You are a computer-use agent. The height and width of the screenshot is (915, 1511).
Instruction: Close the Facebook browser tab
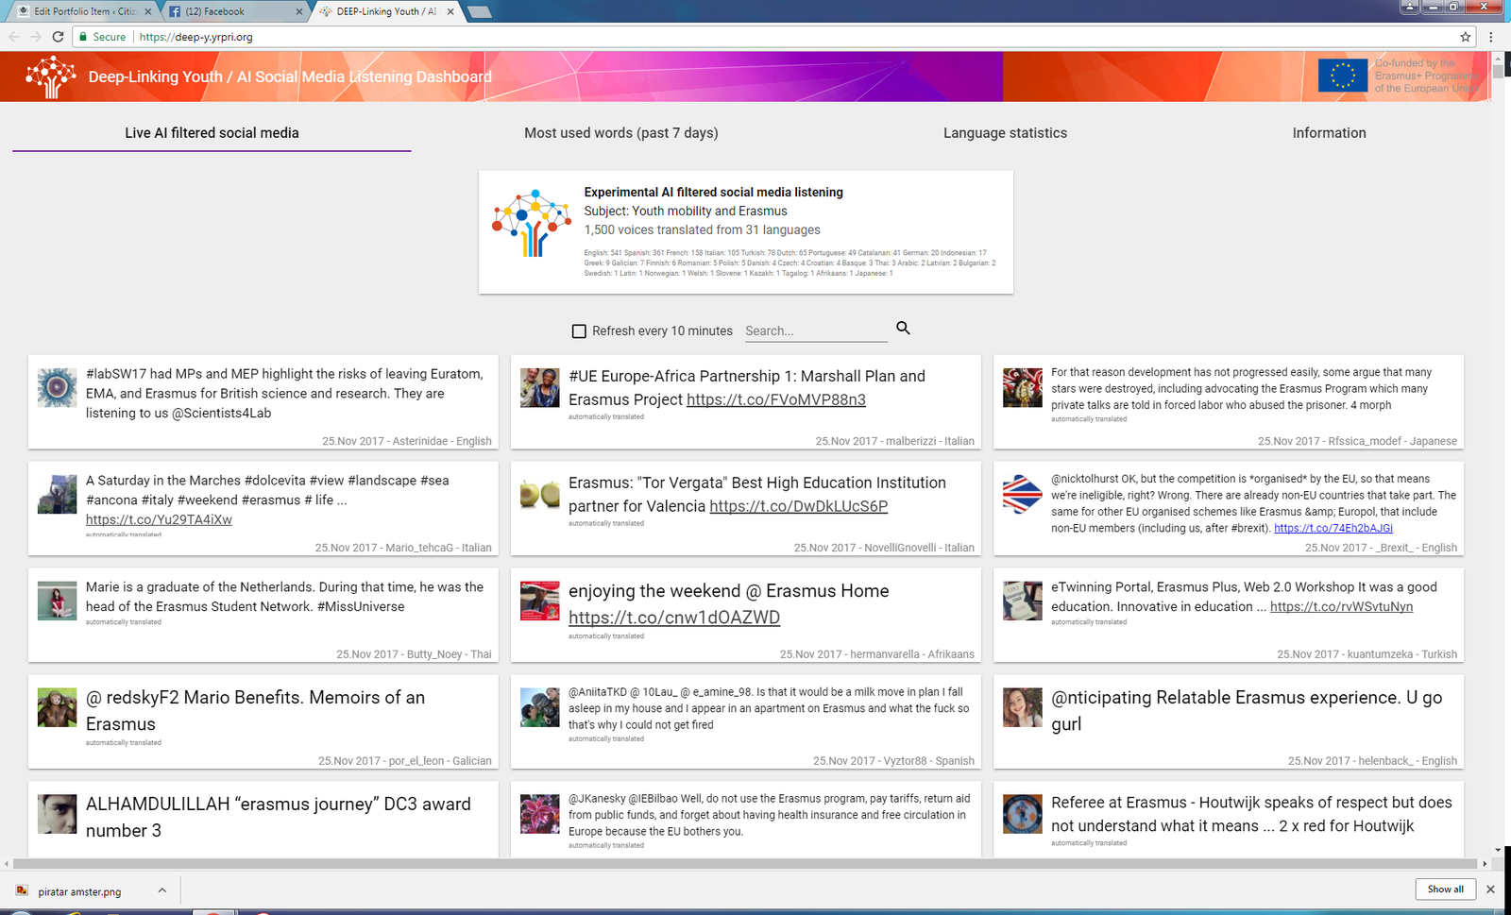pyautogui.click(x=299, y=11)
